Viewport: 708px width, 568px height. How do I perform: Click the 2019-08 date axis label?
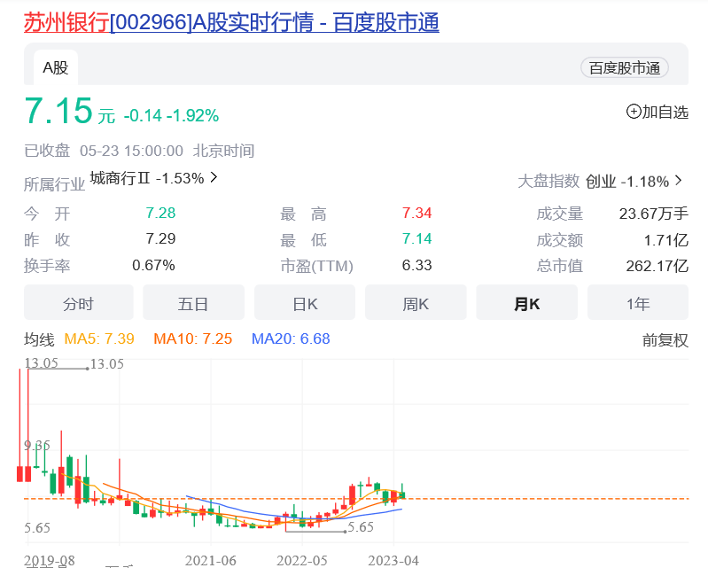point(50,560)
